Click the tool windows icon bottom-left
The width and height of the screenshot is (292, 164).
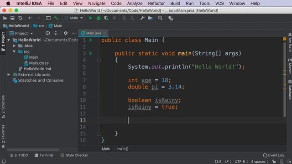[x=4, y=161]
